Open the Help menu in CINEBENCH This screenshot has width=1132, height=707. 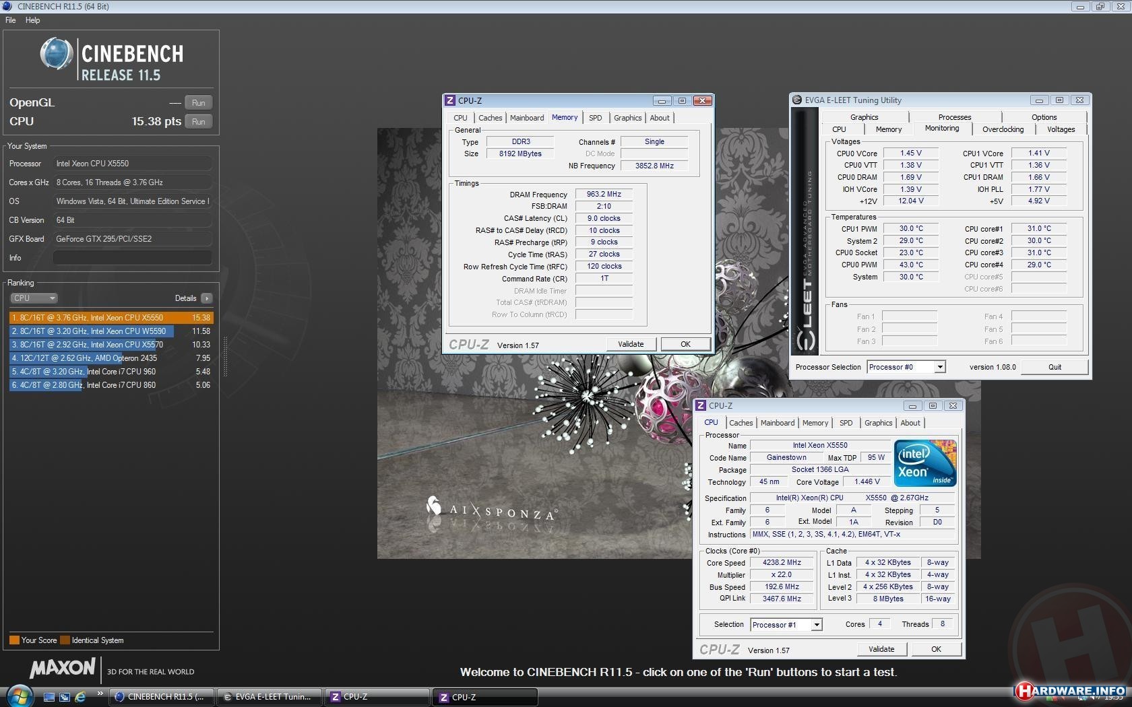tap(32, 20)
